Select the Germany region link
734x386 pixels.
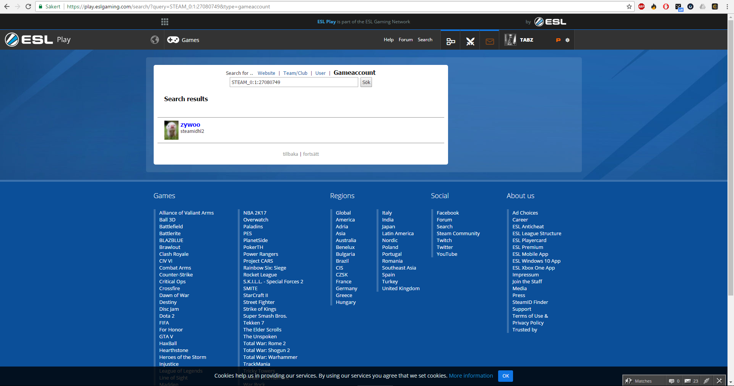coord(346,289)
